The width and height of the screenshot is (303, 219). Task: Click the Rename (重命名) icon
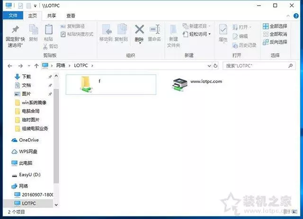pos(155,30)
